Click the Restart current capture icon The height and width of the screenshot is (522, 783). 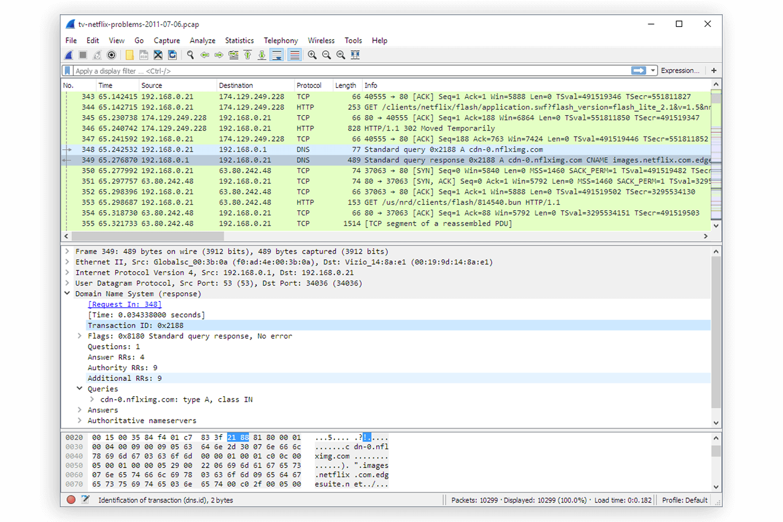click(x=97, y=55)
